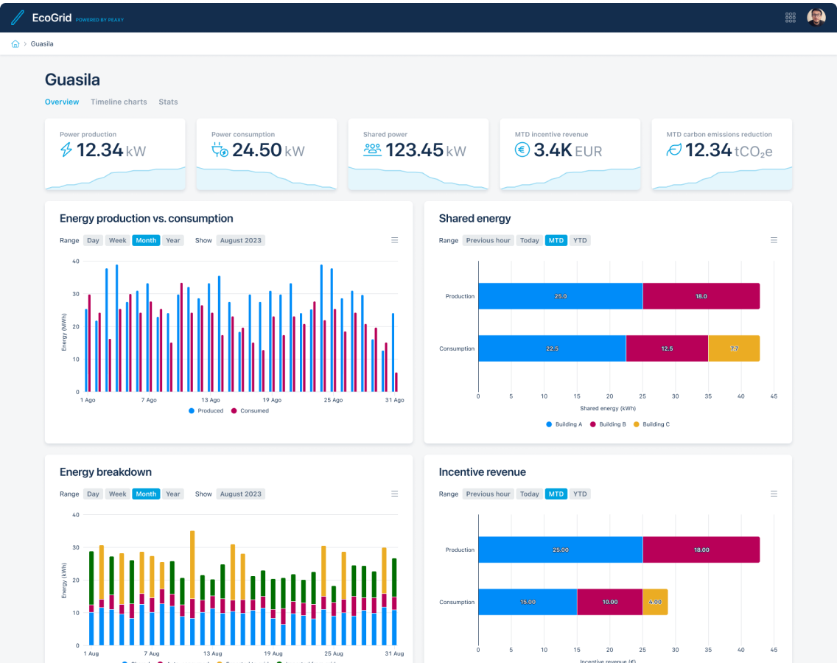Select Day range in production vs. consumption
The width and height of the screenshot is (837, 663).
93,240
